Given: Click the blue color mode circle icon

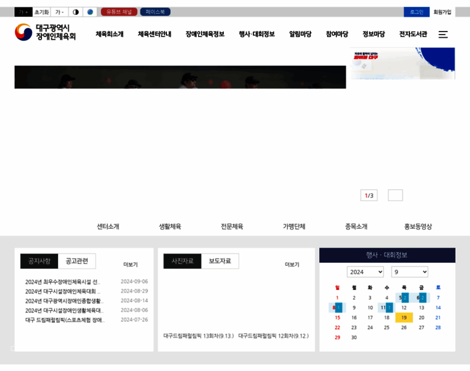Looking at the screenshot, I should coord(90,12).
